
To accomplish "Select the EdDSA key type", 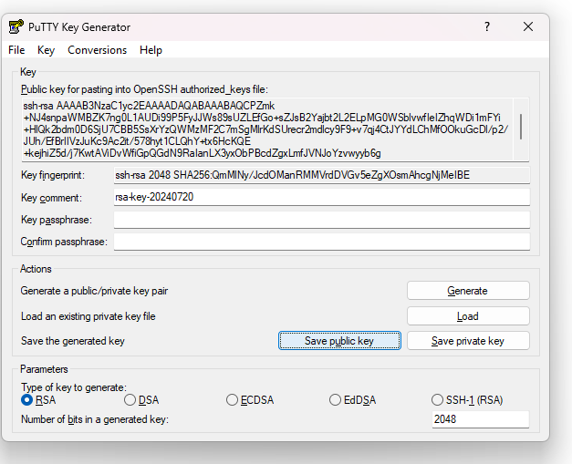I will tap(352, 400).
